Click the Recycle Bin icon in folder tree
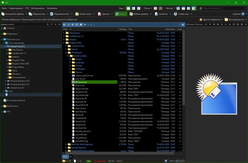 (x=7, y=95)
